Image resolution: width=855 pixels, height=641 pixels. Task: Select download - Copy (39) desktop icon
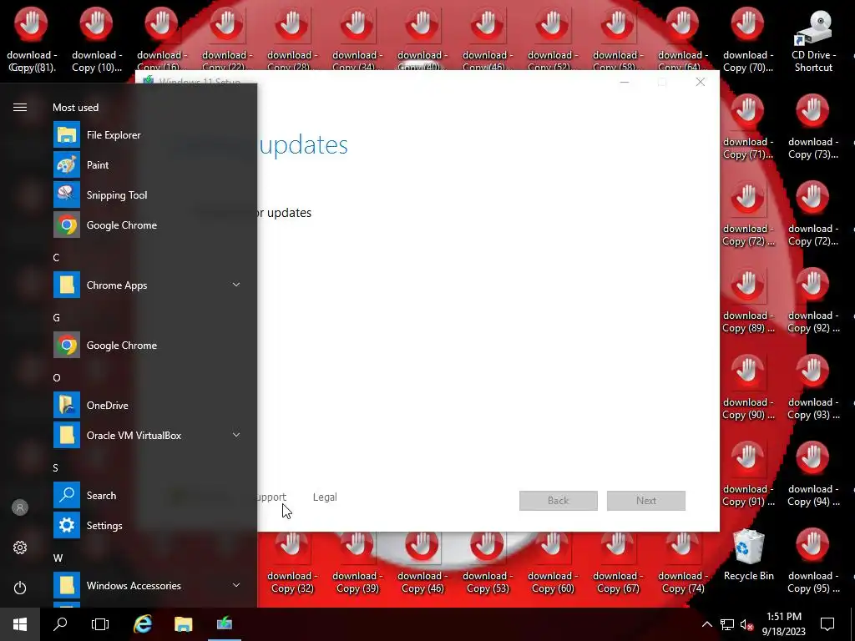pos(357,563)
